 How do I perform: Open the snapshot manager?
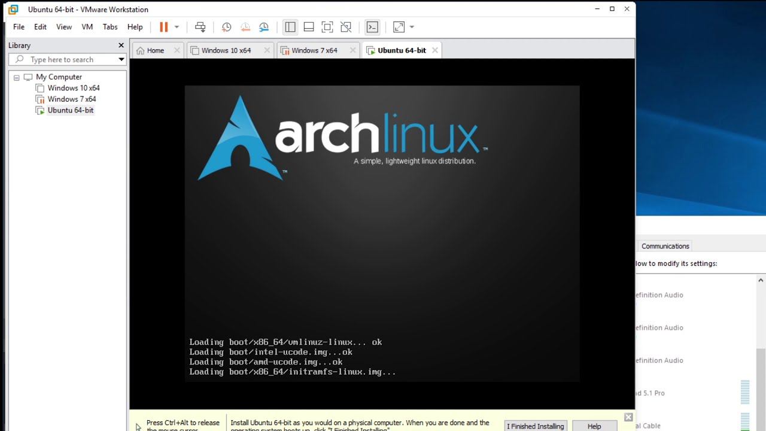(x=264, y=27)
